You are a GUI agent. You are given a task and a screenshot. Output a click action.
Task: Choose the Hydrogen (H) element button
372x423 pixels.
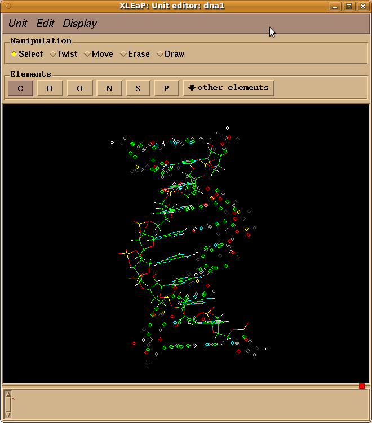pos(50,88)
